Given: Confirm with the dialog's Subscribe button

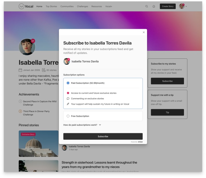Looking at the screenshot, I should pyautogui.click(x=103, y=136).
